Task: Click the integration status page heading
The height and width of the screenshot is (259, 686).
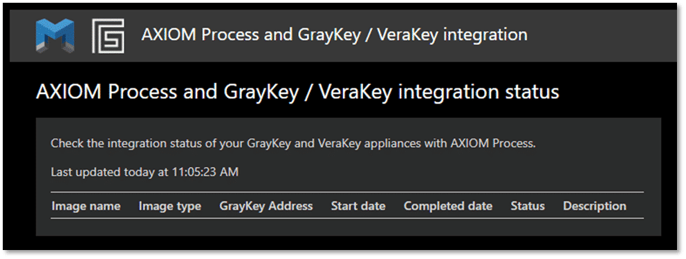Action: coord(297,92)
